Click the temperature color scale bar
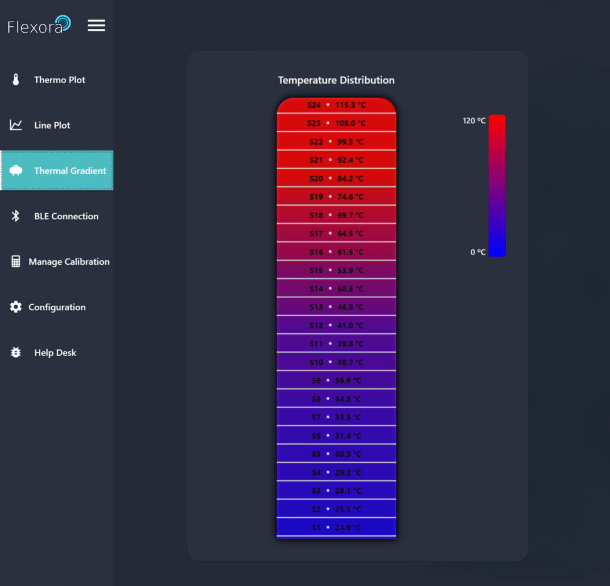The width and height of the screenshot is (610, 586). pyautogui.click(x=497, y=185)
